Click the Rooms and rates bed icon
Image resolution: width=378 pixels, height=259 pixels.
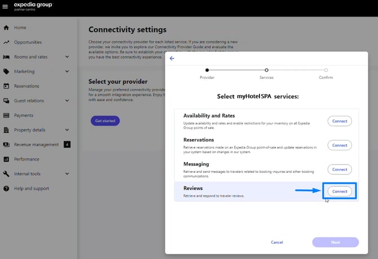(x=6, y=57)
